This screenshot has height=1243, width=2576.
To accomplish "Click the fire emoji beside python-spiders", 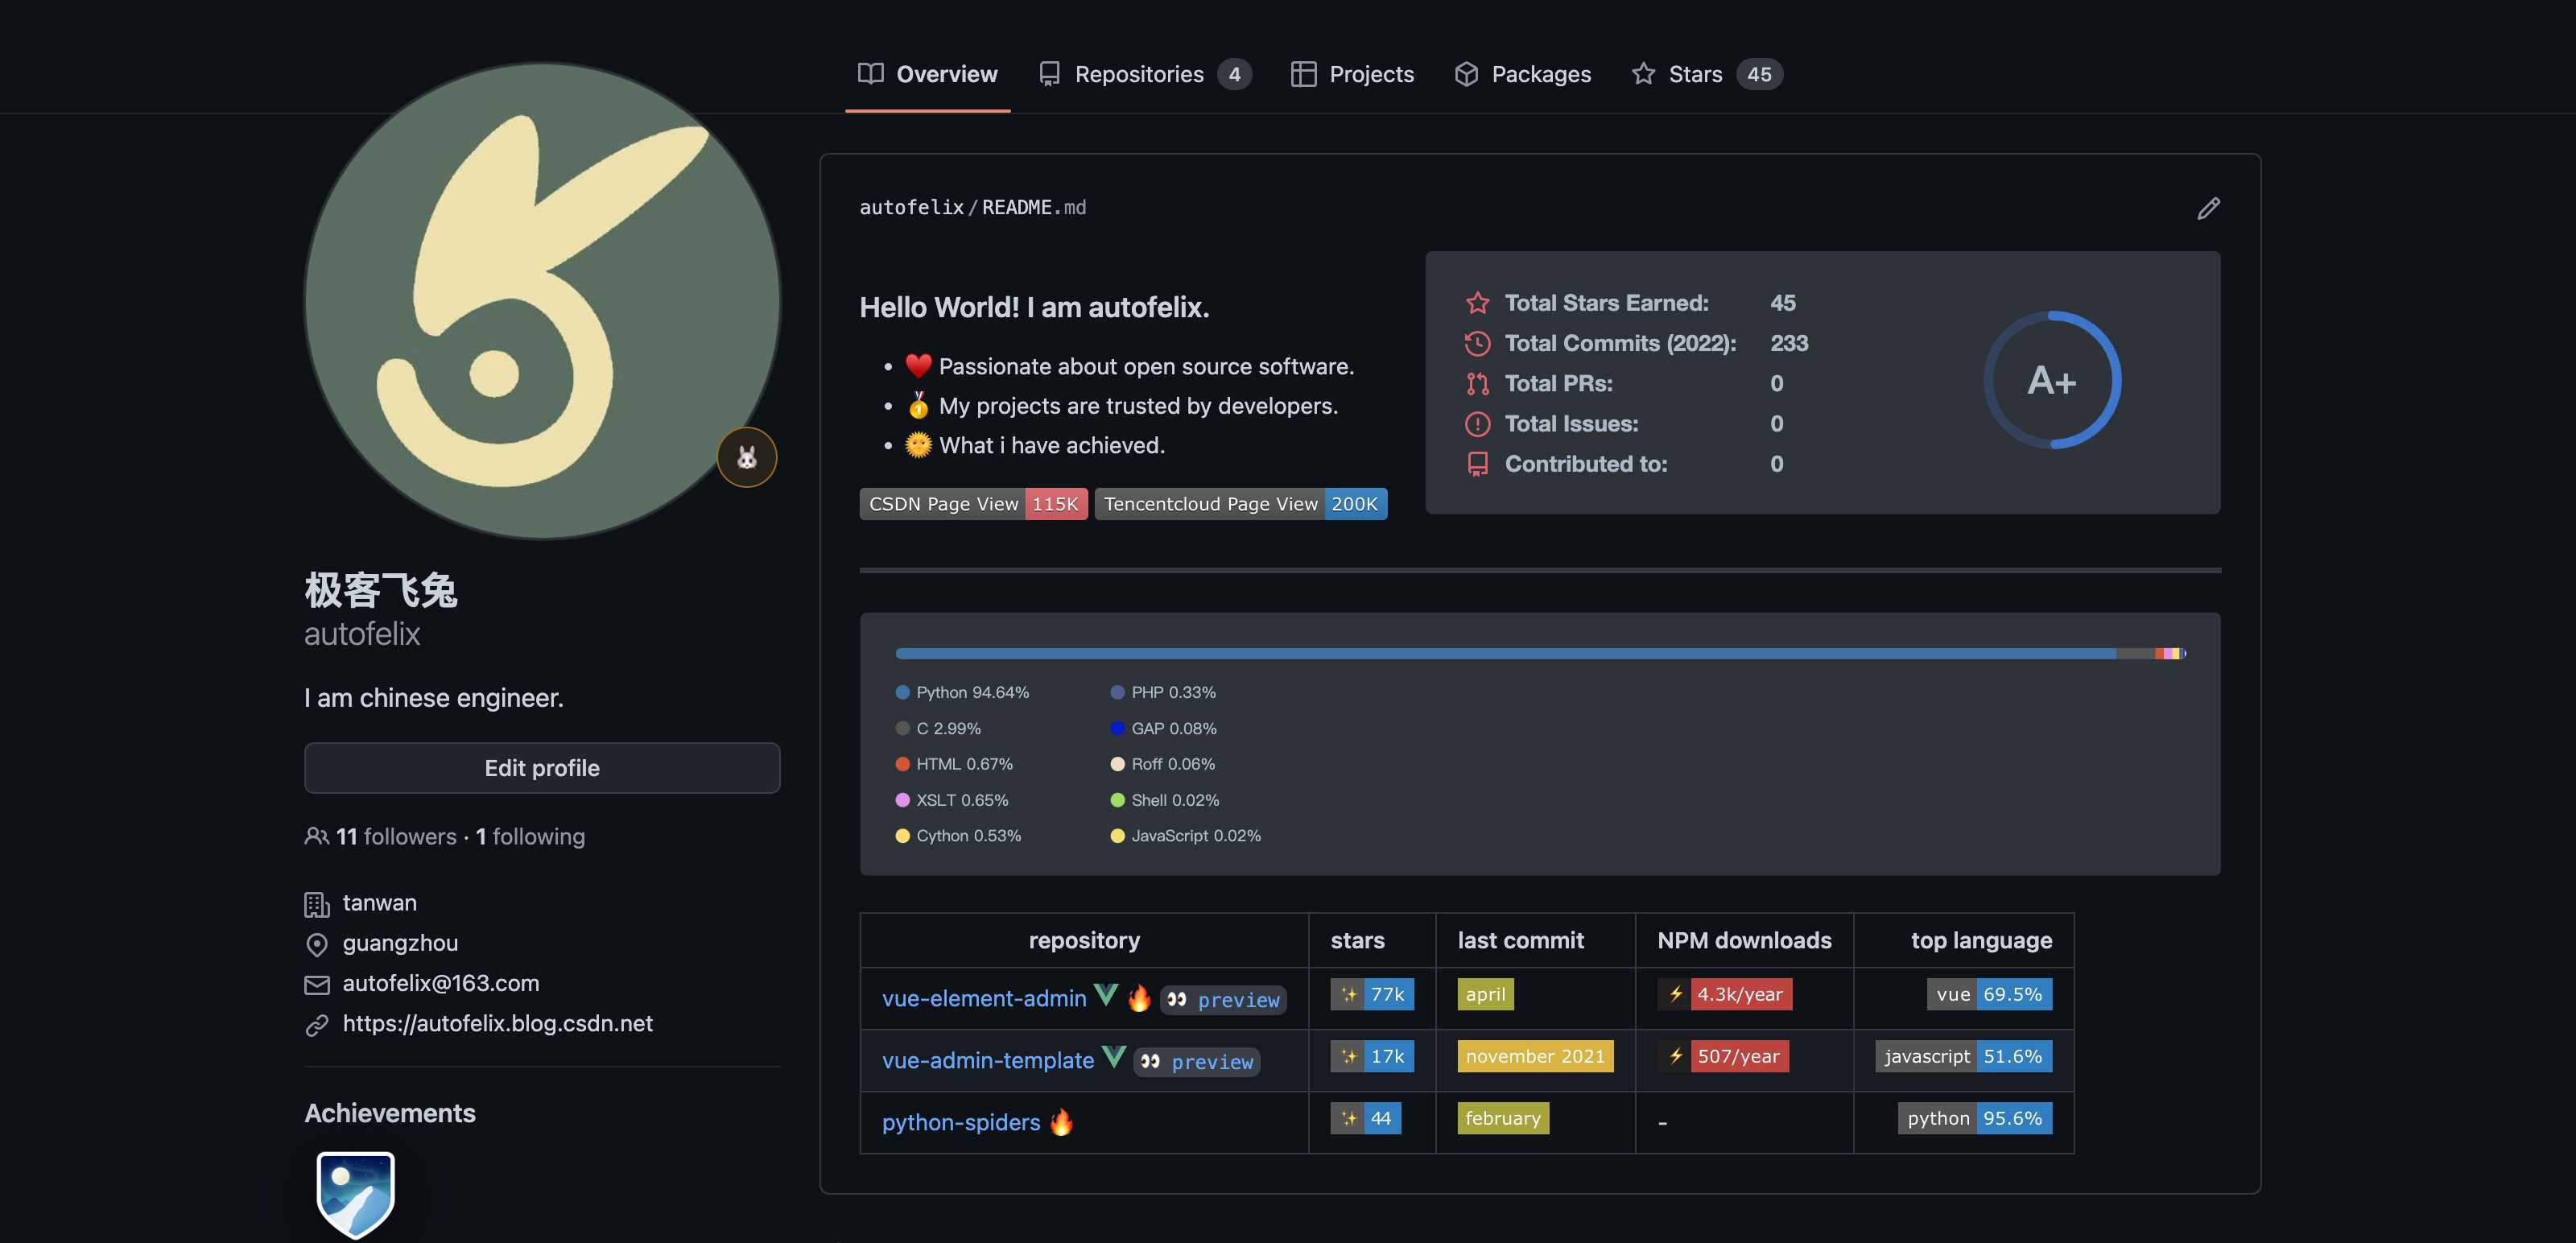I will (1061, 1122).
